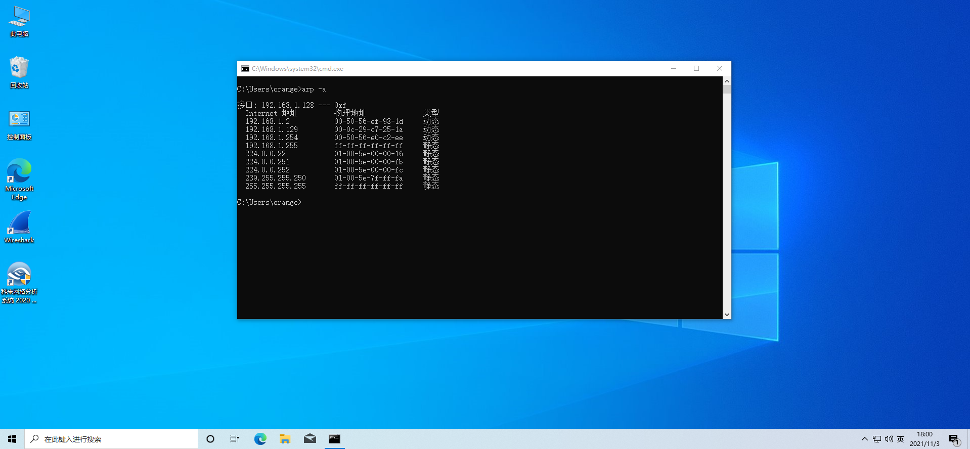
Task: Click the final prompt C:\Users\orange>
Action: (270, 202)
